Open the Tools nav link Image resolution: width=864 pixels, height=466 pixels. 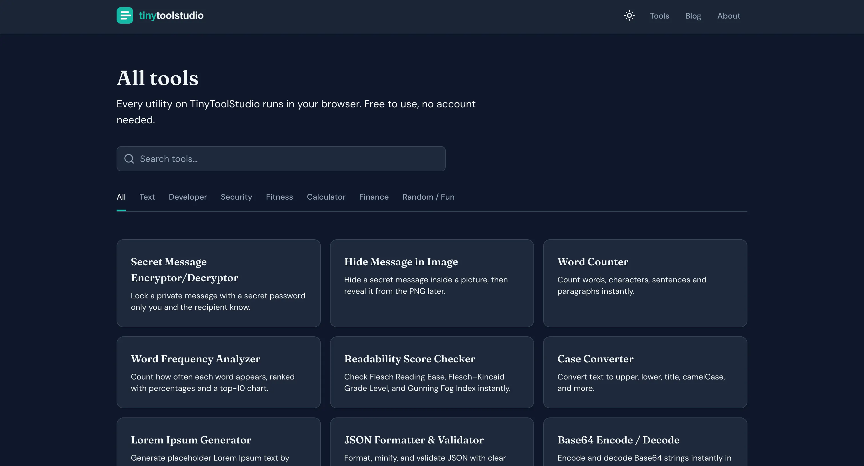[659, 16]
